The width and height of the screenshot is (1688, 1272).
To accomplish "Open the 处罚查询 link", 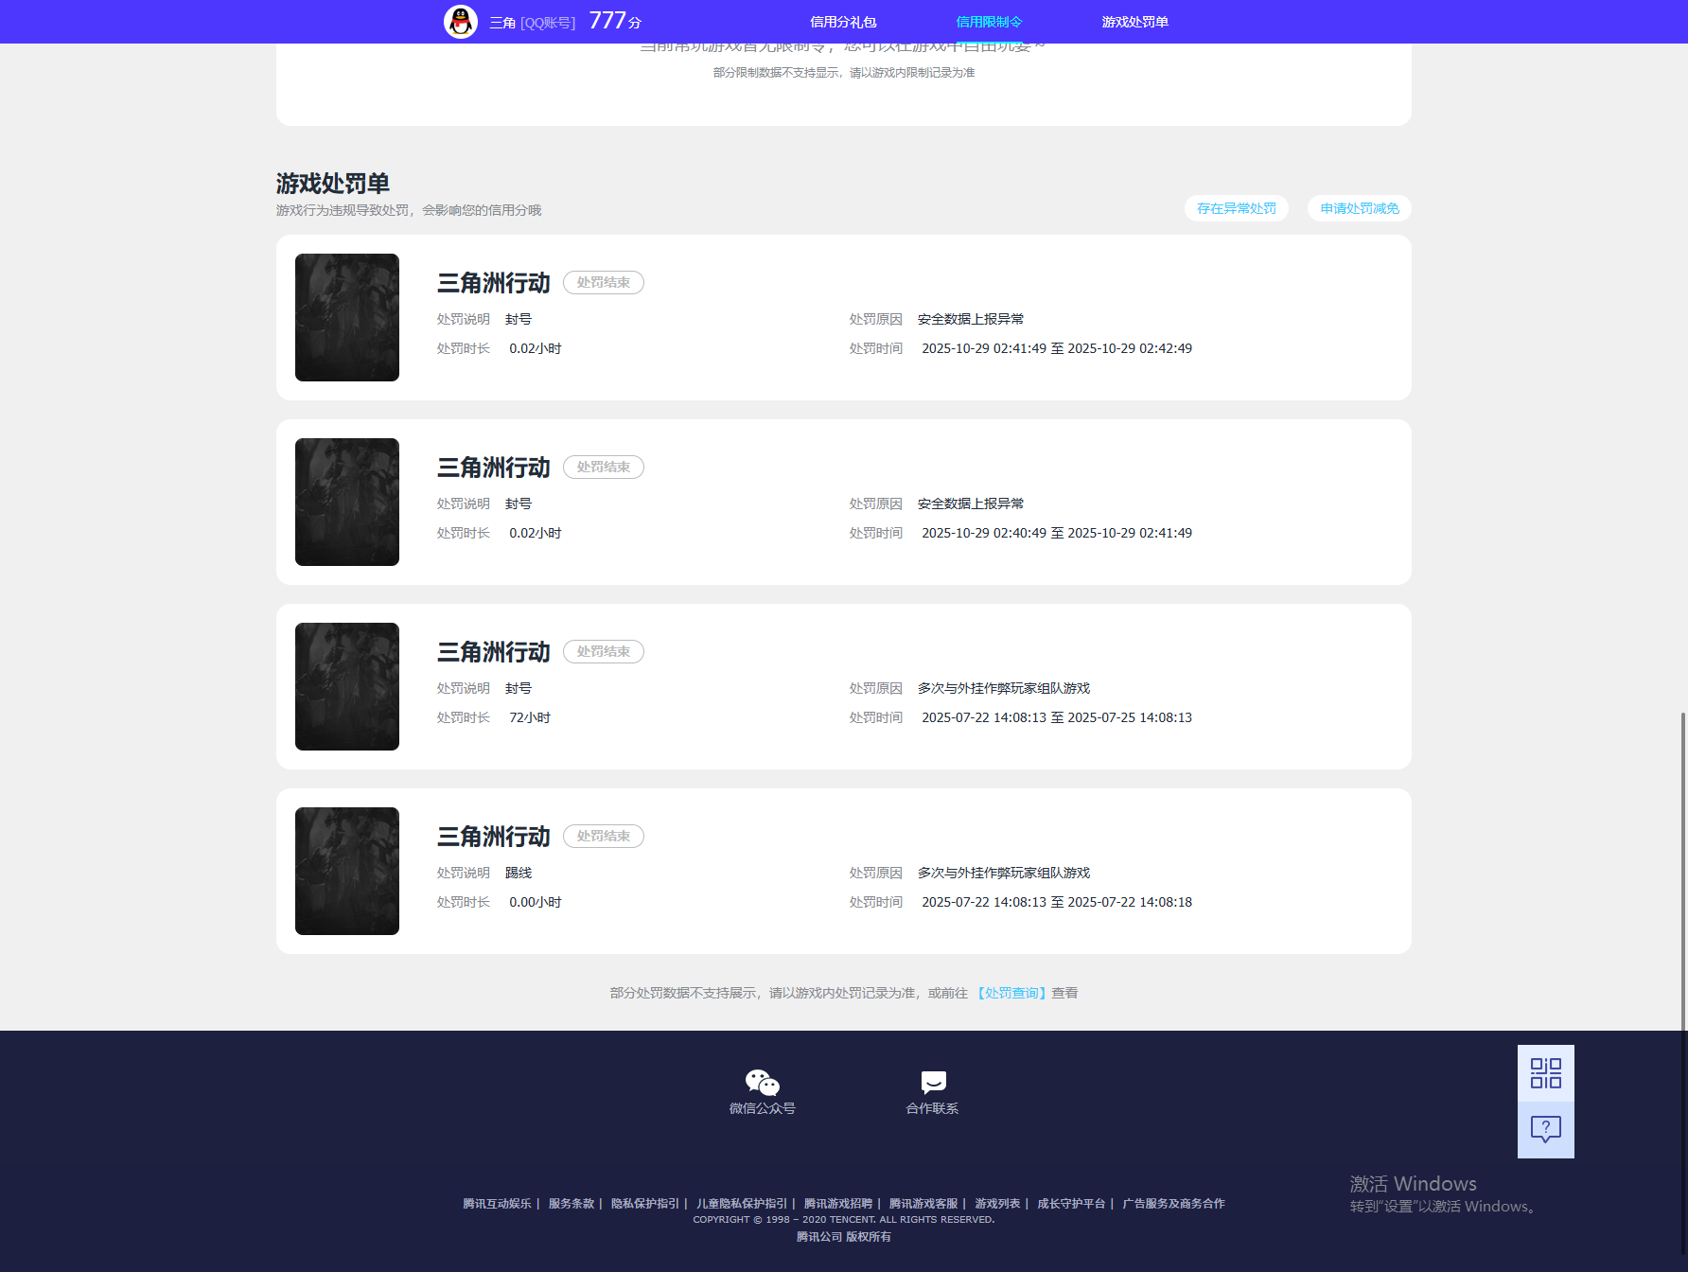I will tap(1011, 993).
